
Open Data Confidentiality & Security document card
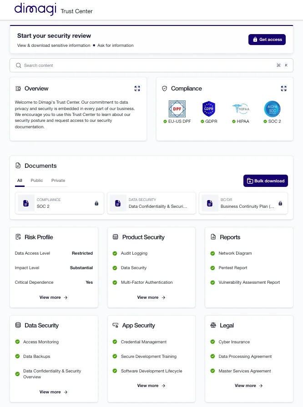click(151, 203)
